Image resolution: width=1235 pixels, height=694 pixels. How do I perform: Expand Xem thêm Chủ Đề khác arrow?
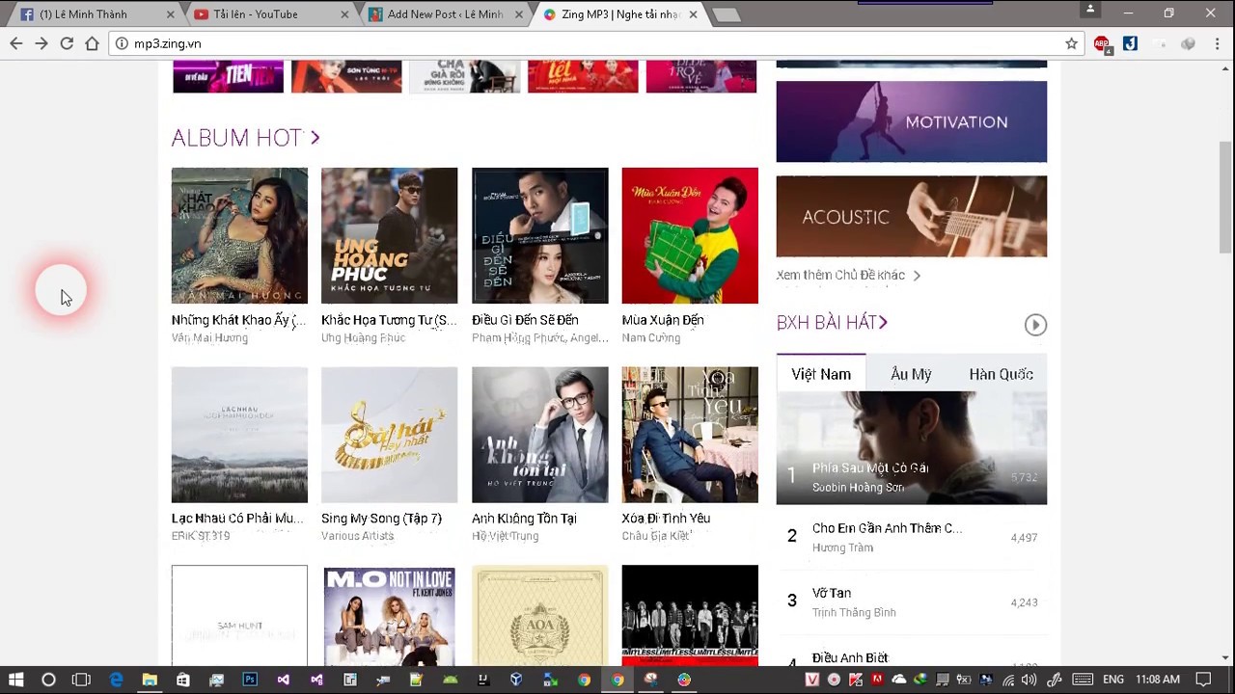(917, 276)
